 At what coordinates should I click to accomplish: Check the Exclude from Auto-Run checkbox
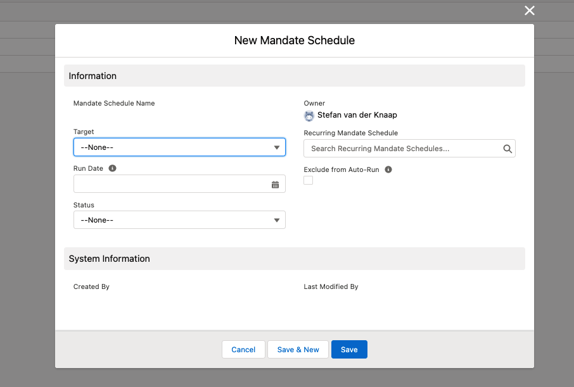tap(308, 180)
